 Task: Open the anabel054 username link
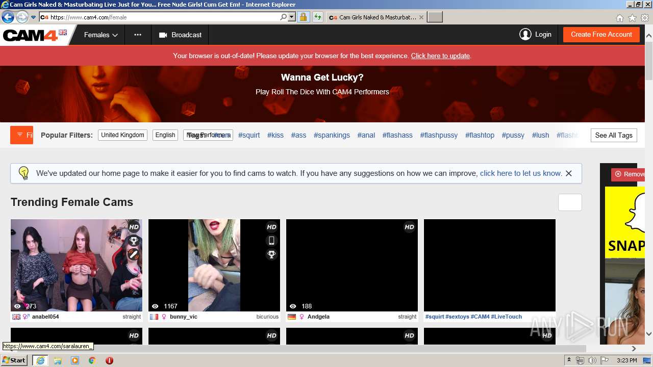(x=45, y=317)
